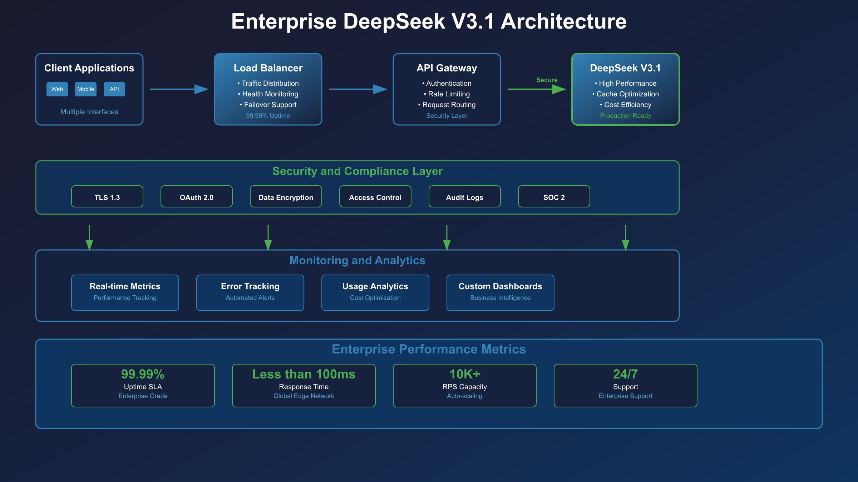This screenshot has height=482, width=858.
Task: Select the Load Balancer heading
Action: tap(268, 68)
